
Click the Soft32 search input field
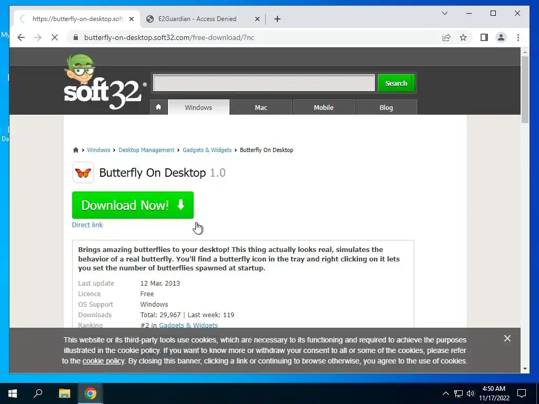(x=264, y=83)
